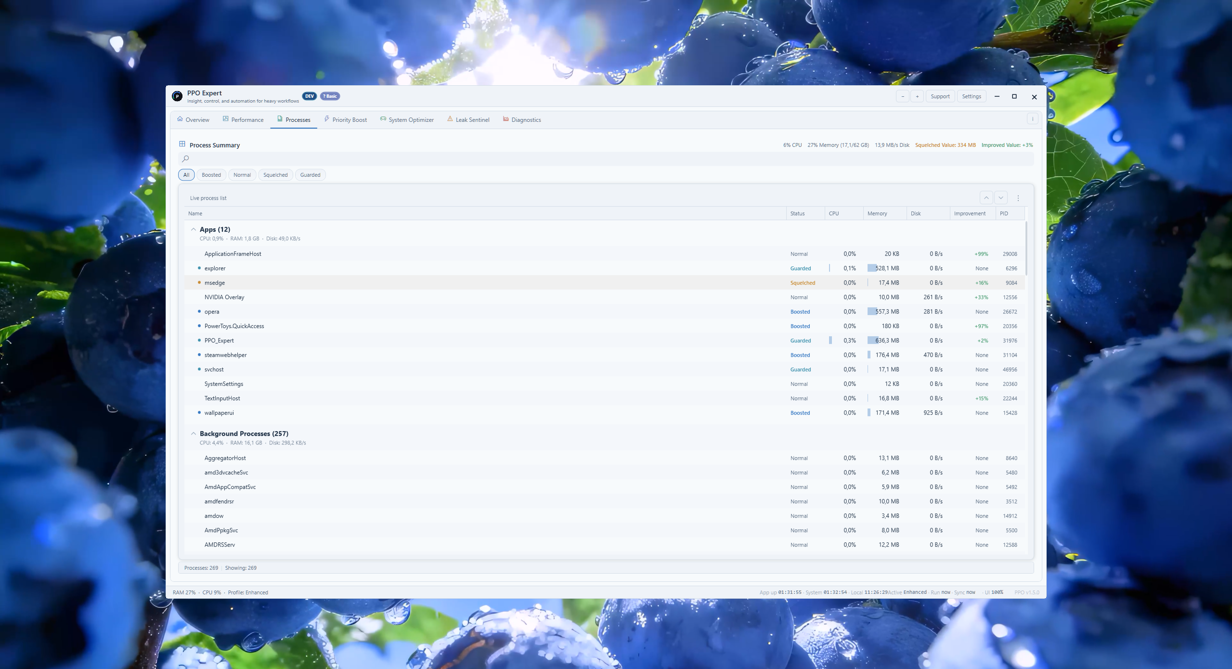Screen dimensions: 1232x669
Task: Select the Normal filter chip
Action: point(242,175)
